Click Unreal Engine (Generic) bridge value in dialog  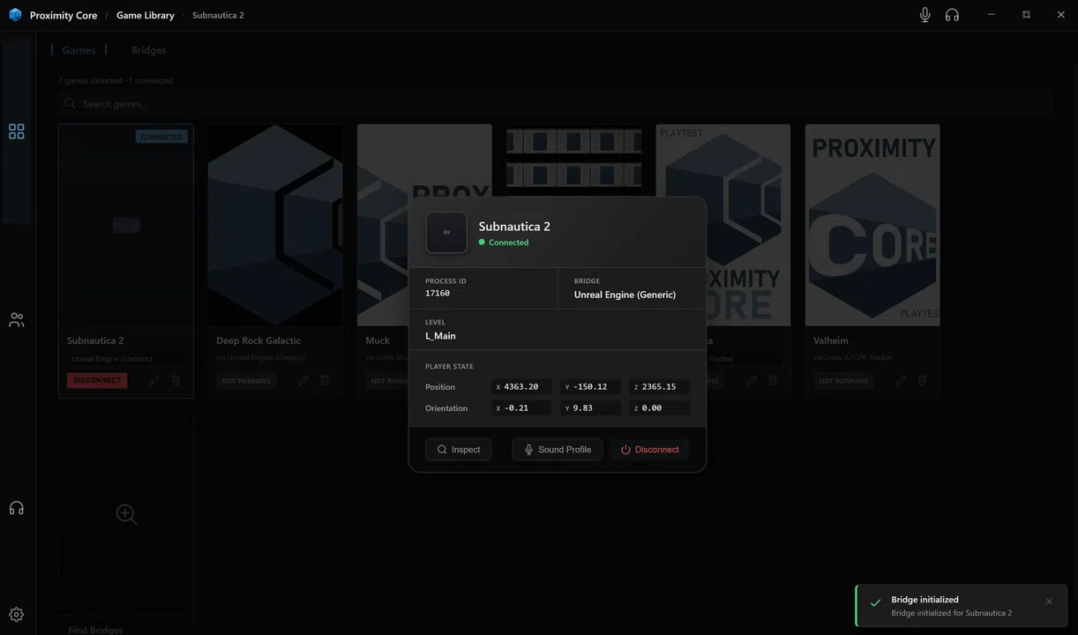625,295
